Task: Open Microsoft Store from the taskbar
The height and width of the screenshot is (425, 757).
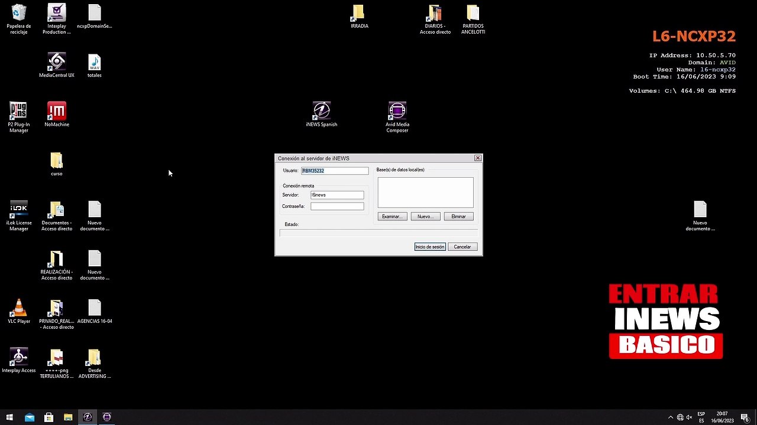Action: [x=49, y=417]
